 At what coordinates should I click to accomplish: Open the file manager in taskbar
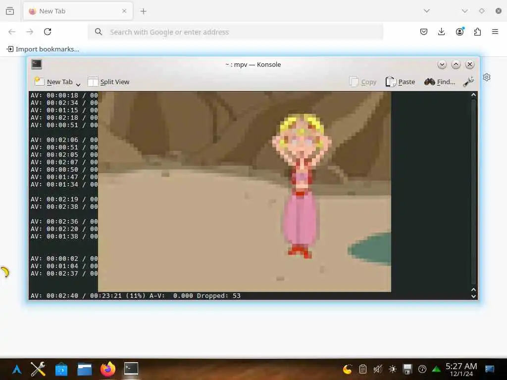click(85, 369)
